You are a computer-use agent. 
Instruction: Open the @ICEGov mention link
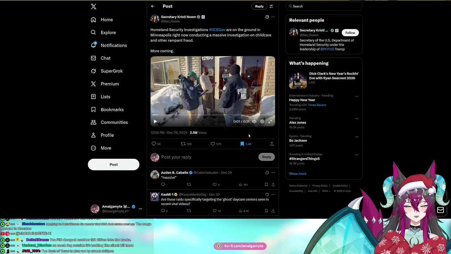tap(217, 30)
